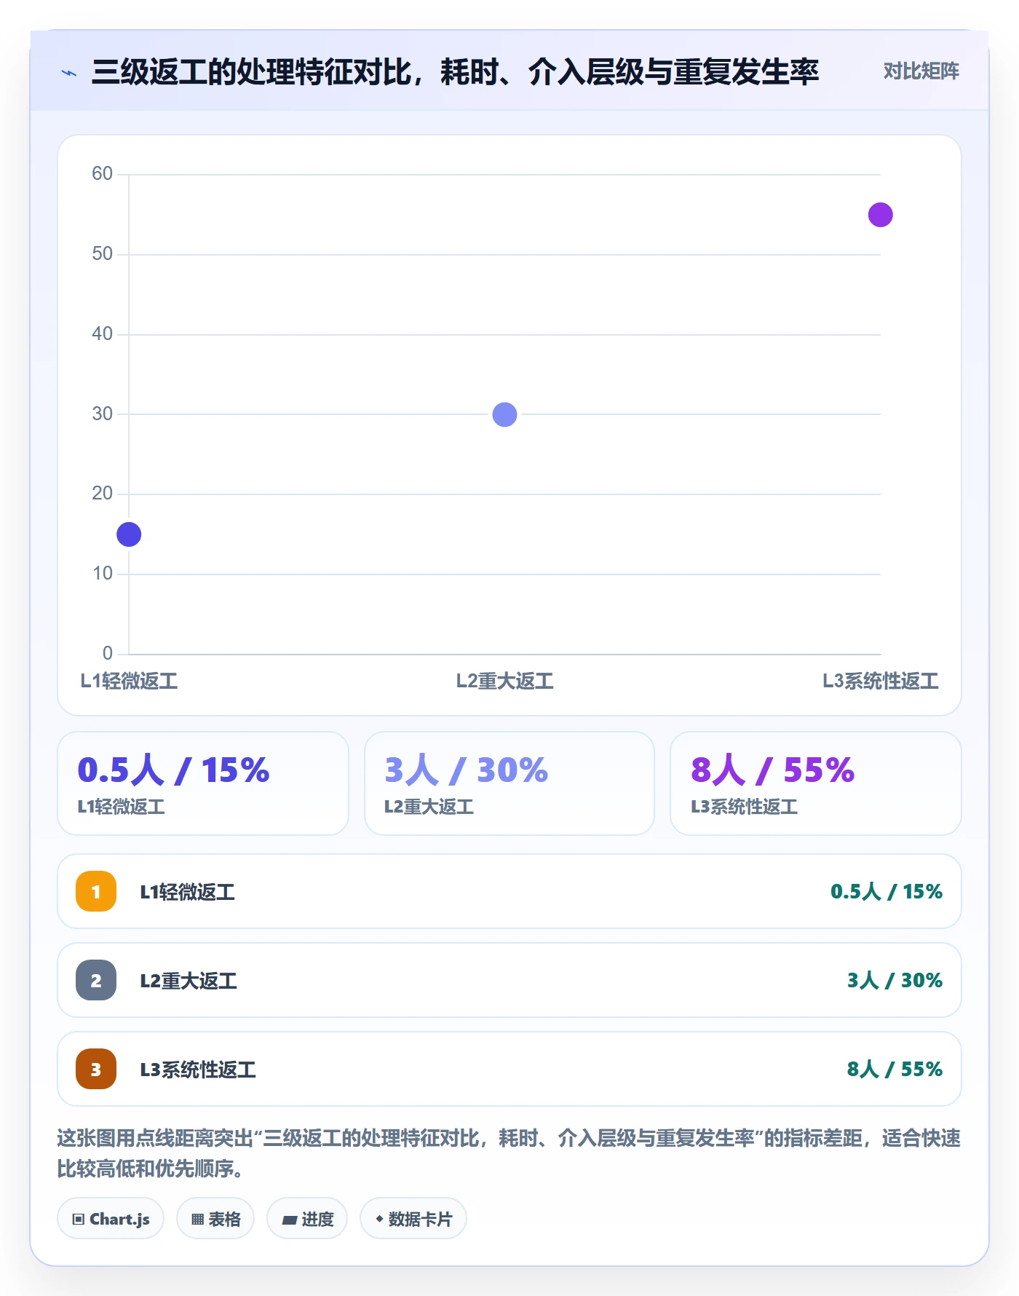Click the green 0.5人 / 15% value in the list

886,891
